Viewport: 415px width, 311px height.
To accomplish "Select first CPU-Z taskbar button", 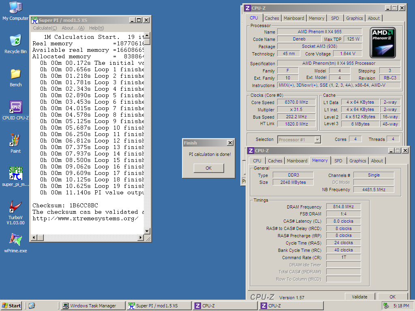I will pos(225,306).
